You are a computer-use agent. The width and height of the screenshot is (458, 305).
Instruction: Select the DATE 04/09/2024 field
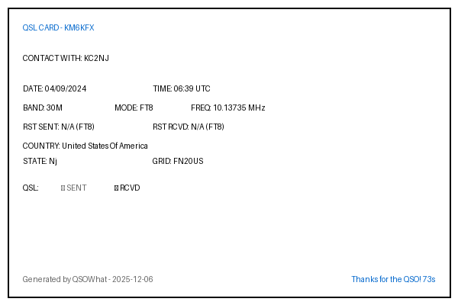tap(55, 88)
